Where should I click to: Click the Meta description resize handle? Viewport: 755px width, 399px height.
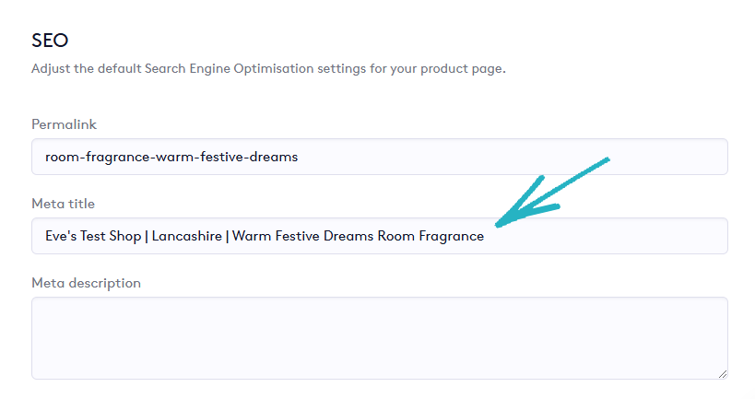pyautogui.click(x=722, y=373)
